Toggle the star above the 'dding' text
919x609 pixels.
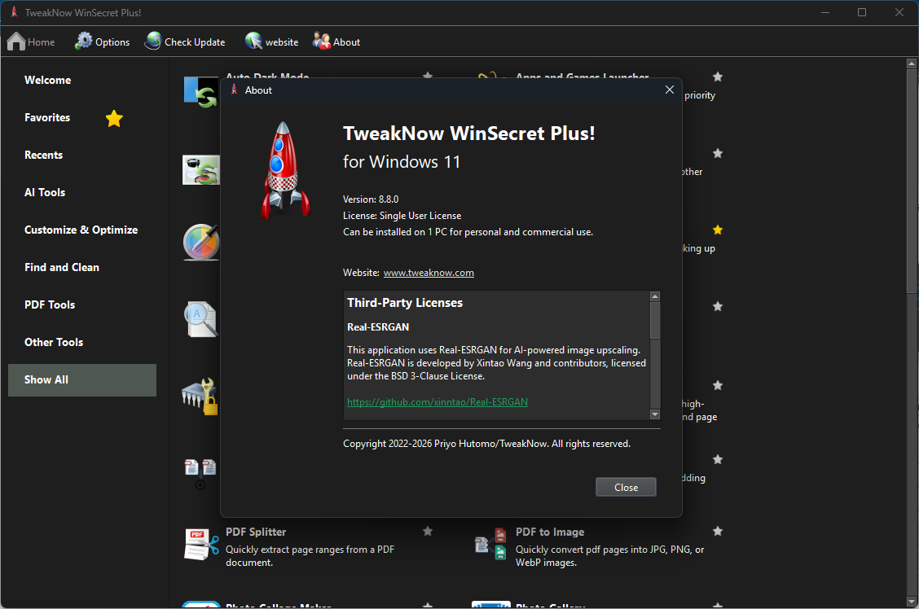tap(718, 460)
